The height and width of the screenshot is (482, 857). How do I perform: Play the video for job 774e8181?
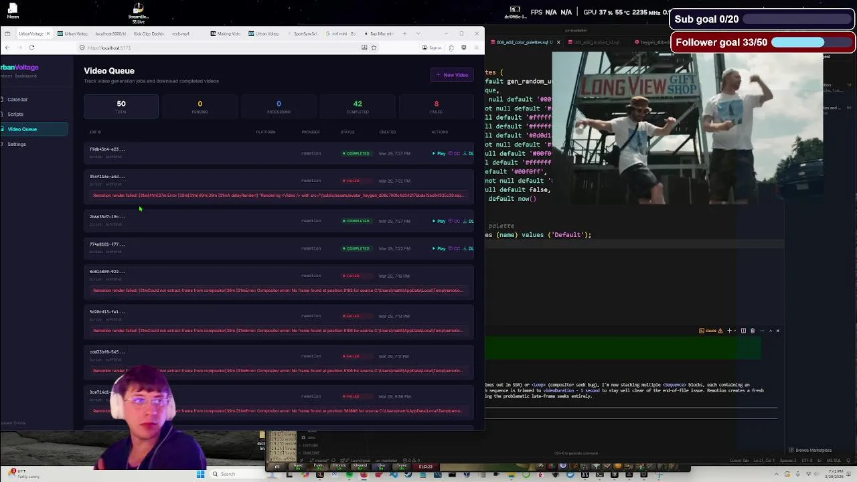click(x=439, y=248)
